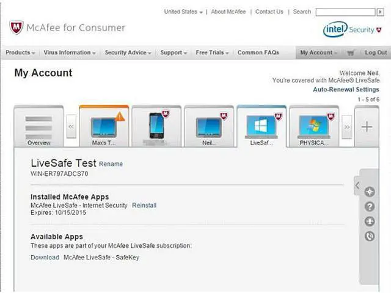
Task: Click the McAfee badge on smartphone tab
Action: click(x=166, y=114)
